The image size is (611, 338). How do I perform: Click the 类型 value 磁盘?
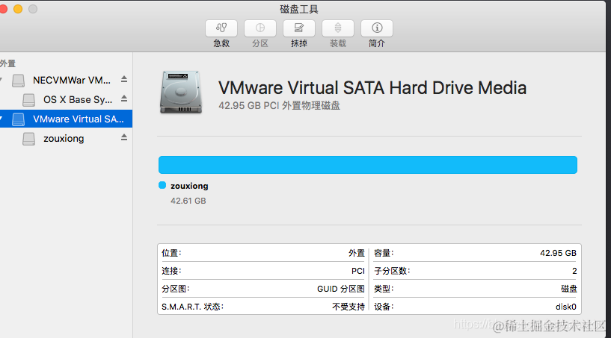569,289
